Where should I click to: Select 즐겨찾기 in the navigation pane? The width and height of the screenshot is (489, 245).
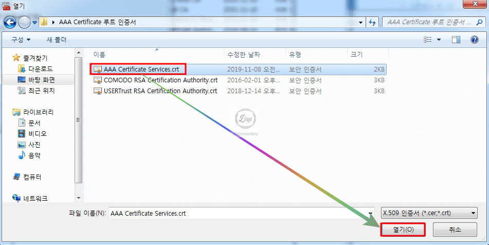(35, 58)
